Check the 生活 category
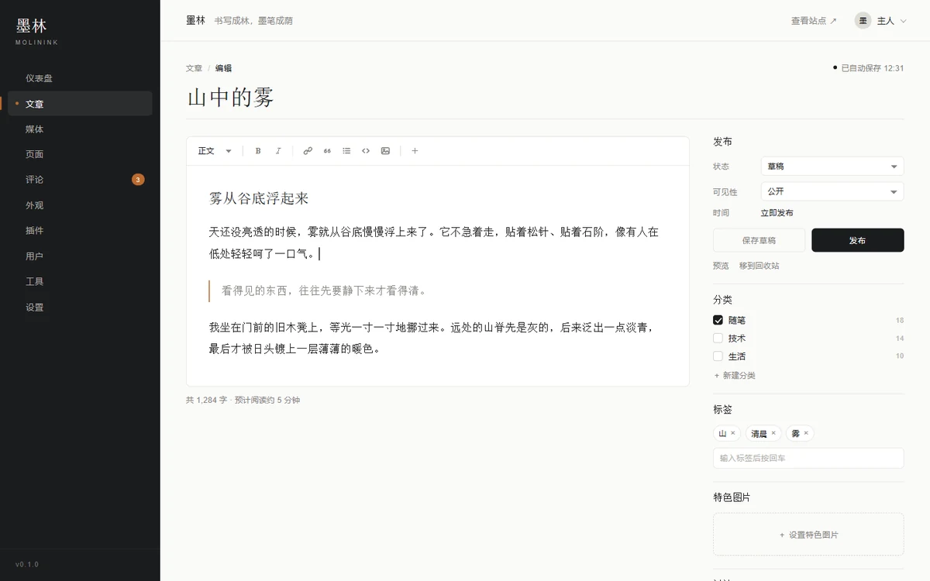 point(718,356)
